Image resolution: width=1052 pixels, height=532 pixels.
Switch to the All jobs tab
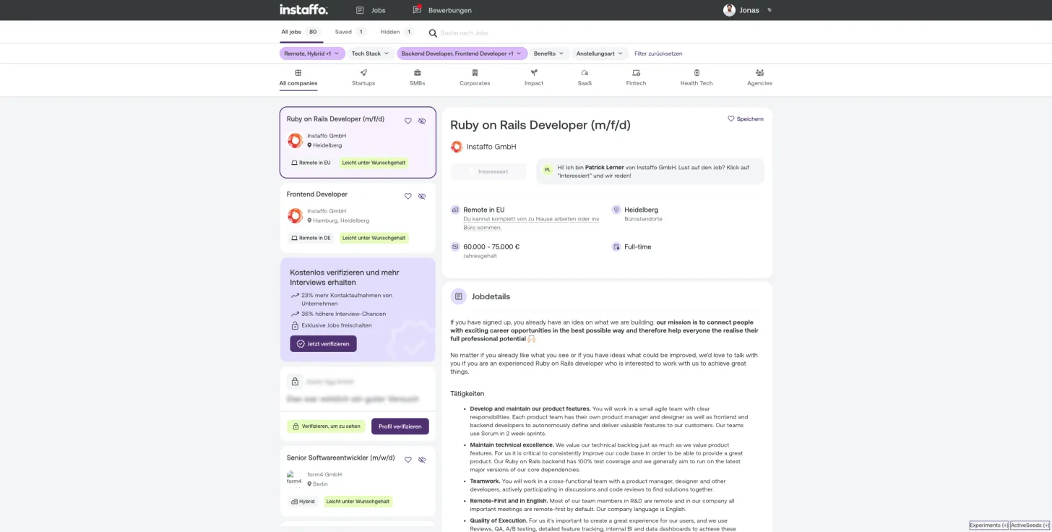pyautogui.click(x=301, y=32)
